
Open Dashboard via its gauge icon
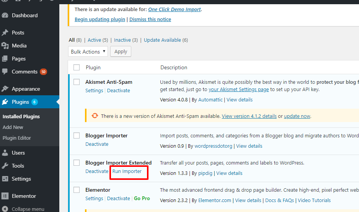pyautogui.click(x=5, y=15)
